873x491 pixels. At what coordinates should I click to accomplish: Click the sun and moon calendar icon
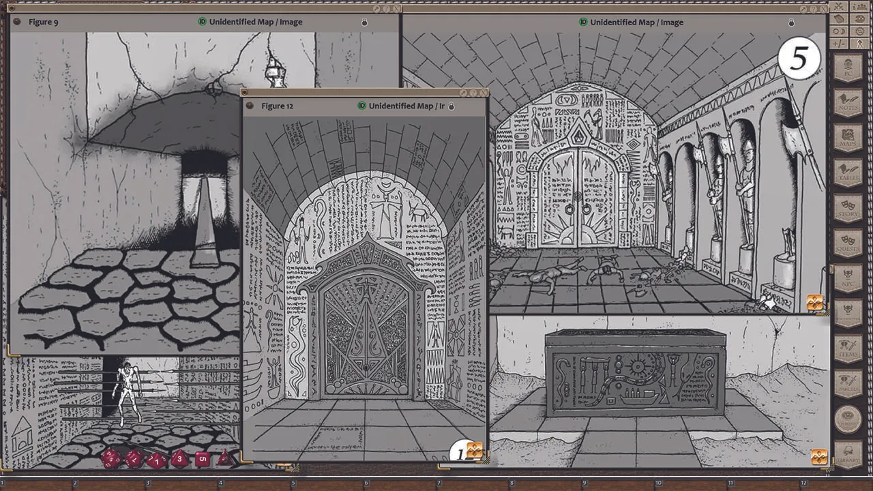[x=838, y=31]
